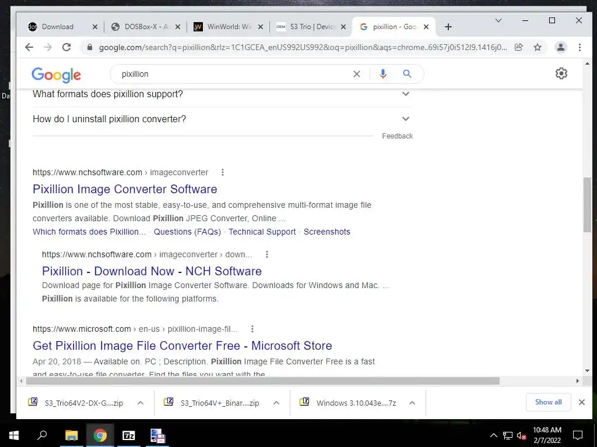The height and width of the screenshot is (447, 597).
Task: Open 'Which formats does Pixillion...' sitelink
Action: (x=89, y=232)
